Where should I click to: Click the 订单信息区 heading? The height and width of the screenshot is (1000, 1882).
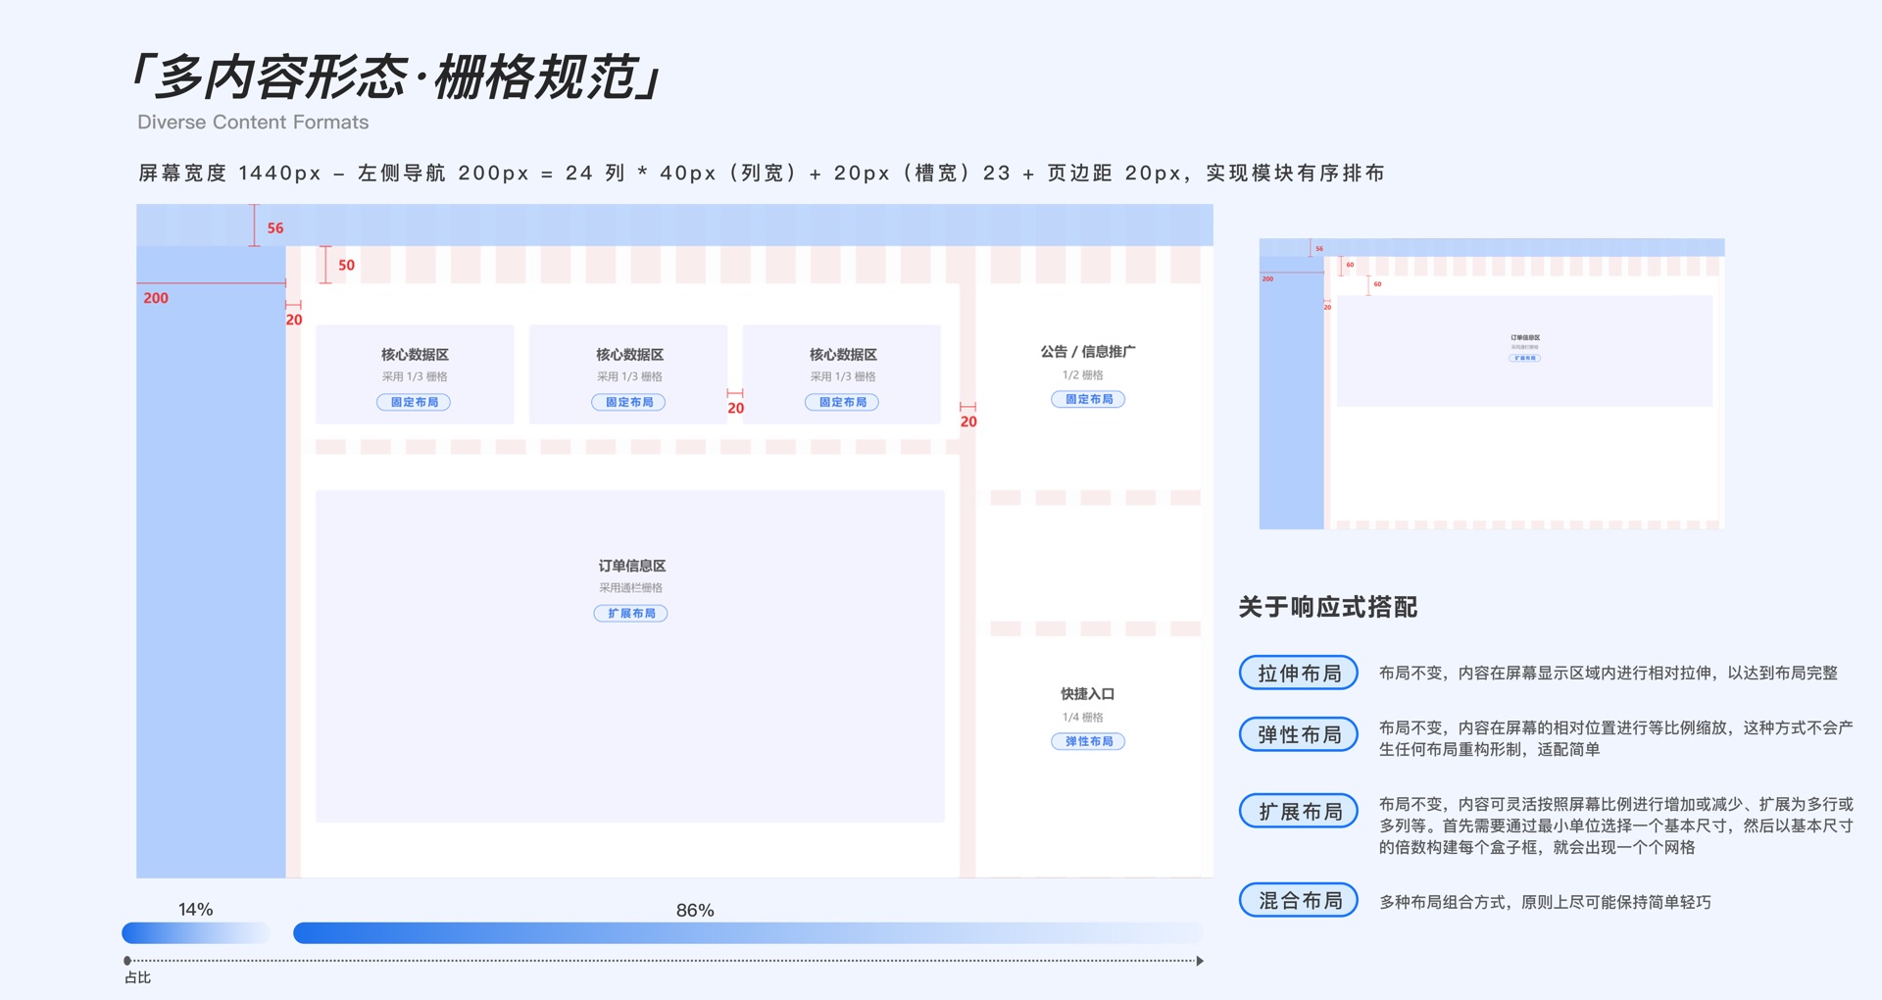click(x=632, y=566)
